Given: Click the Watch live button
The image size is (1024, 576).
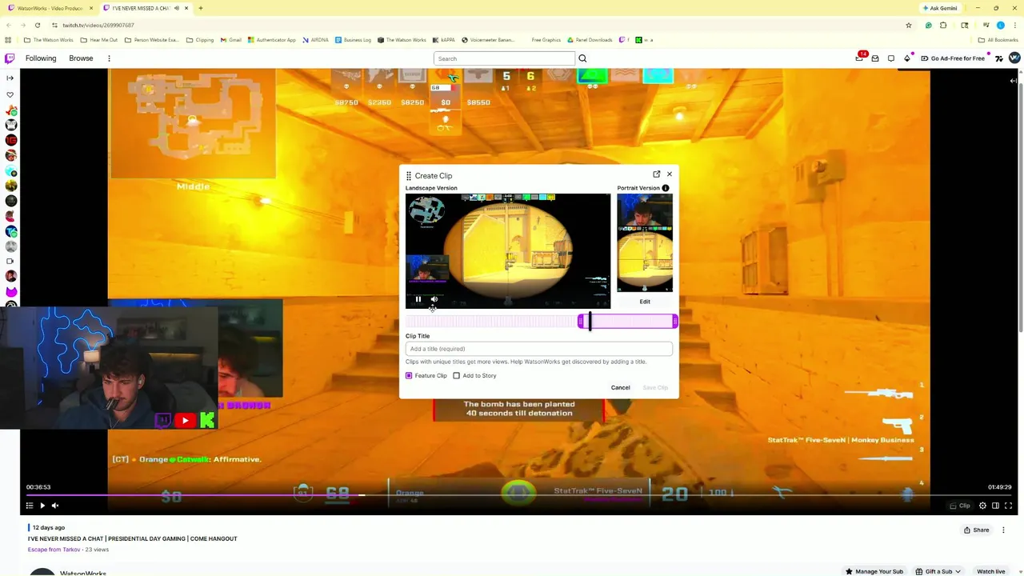Looking at the screenshot, I should coord(990,571).
